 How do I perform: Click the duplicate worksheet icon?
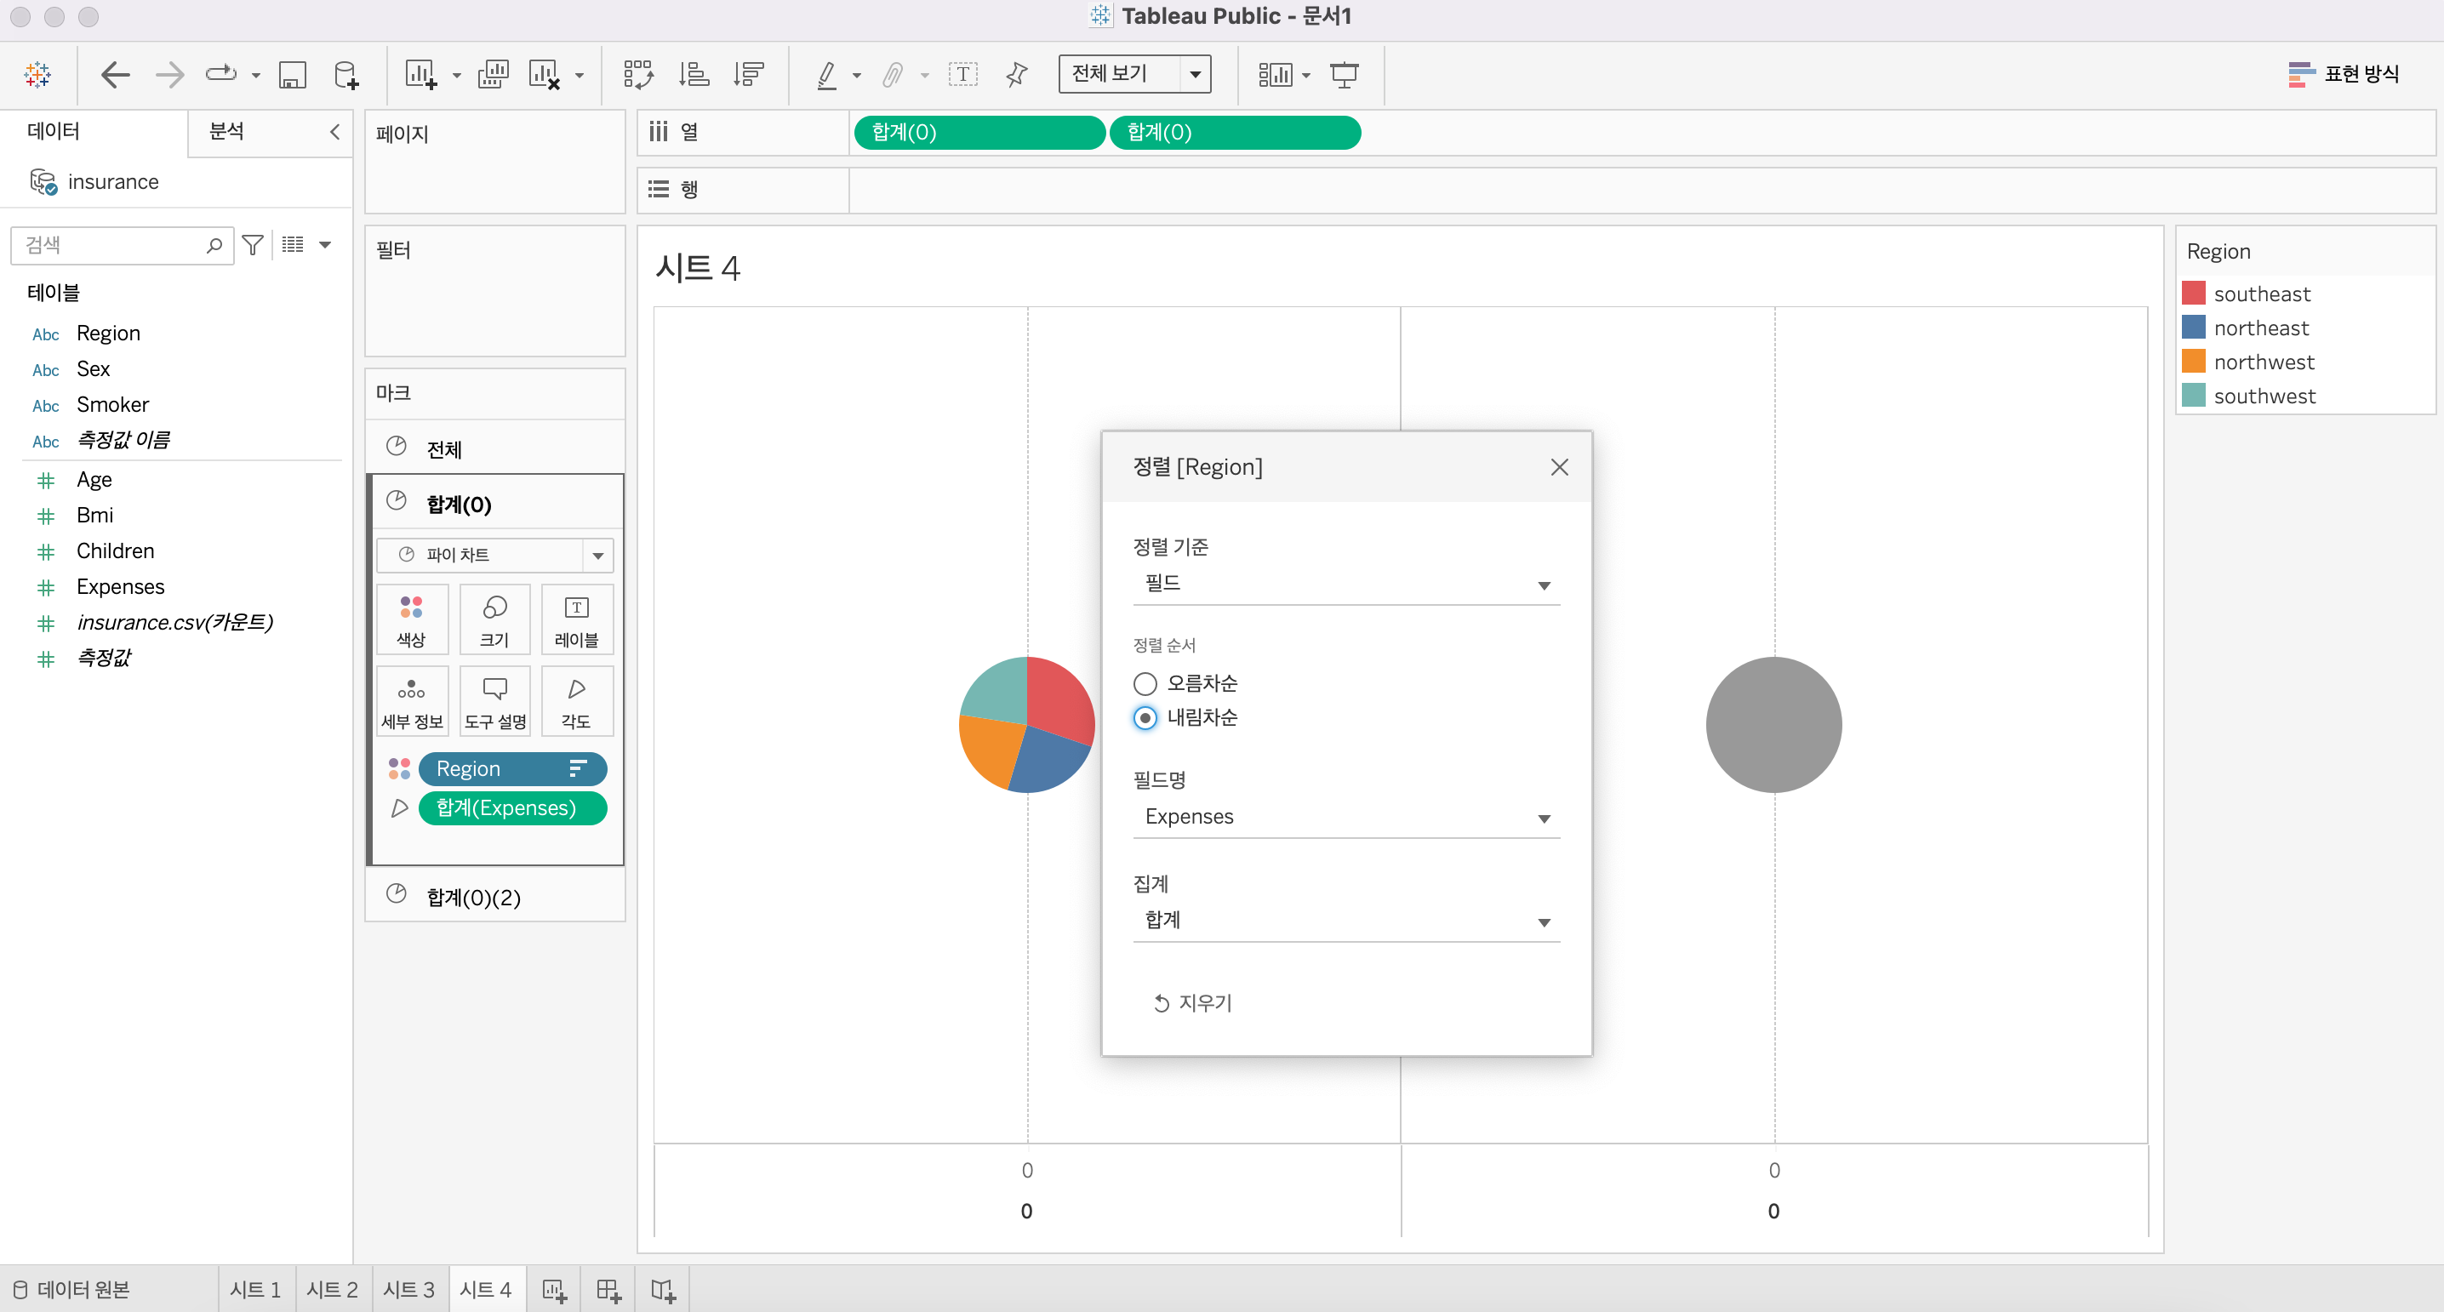pyautogui.click(x=493, y=74)
